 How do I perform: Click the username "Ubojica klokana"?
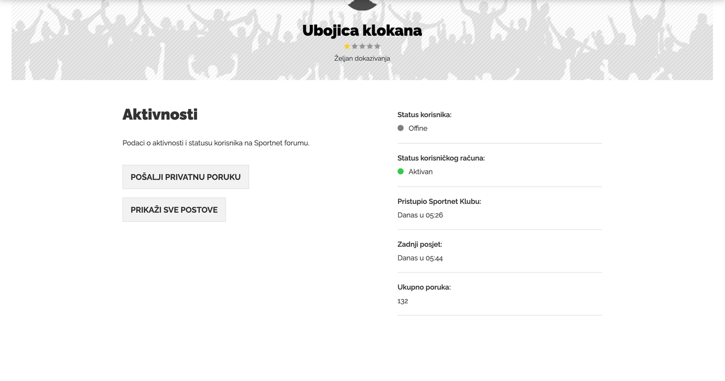point(362,31)
